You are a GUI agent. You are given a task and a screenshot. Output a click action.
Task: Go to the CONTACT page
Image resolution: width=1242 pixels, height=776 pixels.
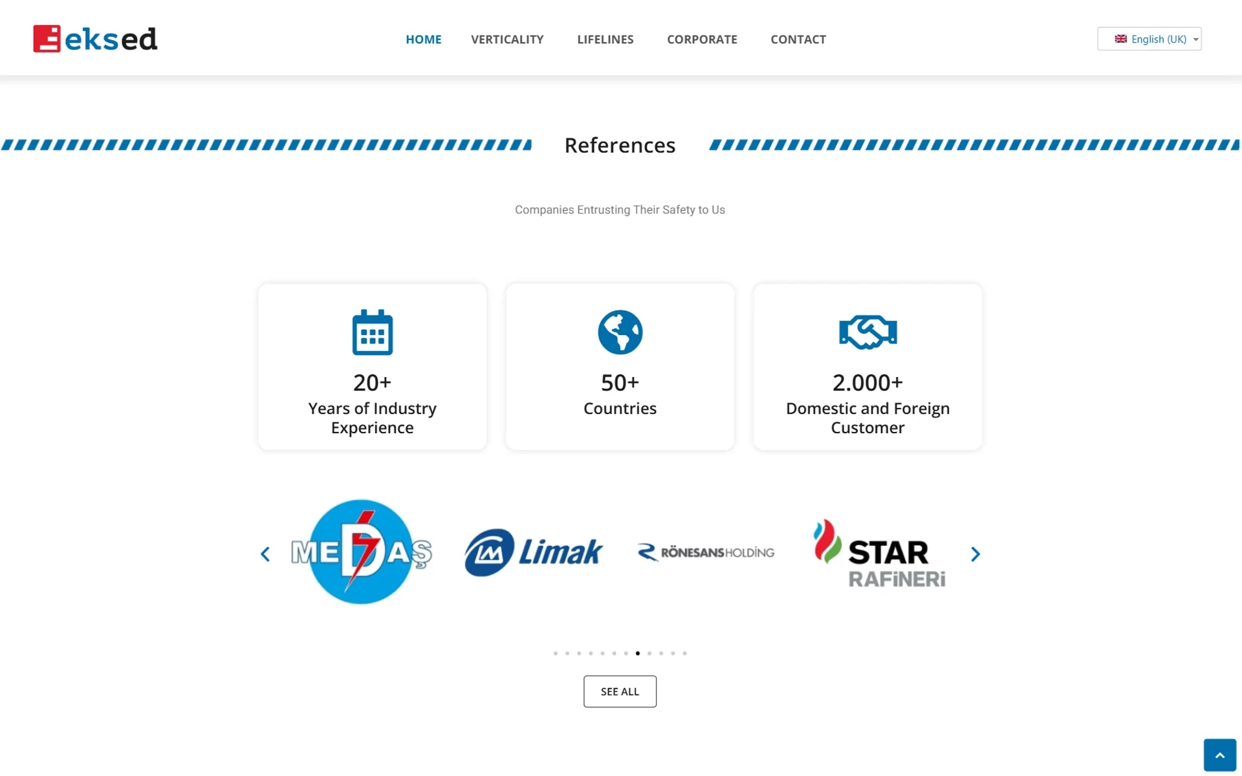[798, 39]
